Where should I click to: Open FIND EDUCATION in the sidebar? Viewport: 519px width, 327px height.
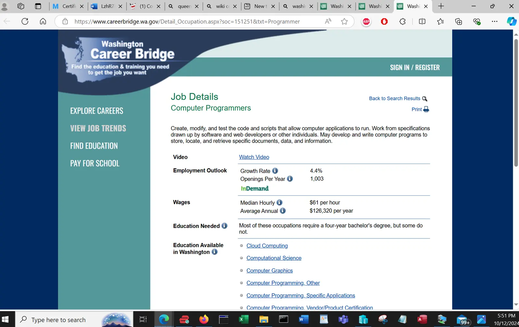click(x=94, y=146)
